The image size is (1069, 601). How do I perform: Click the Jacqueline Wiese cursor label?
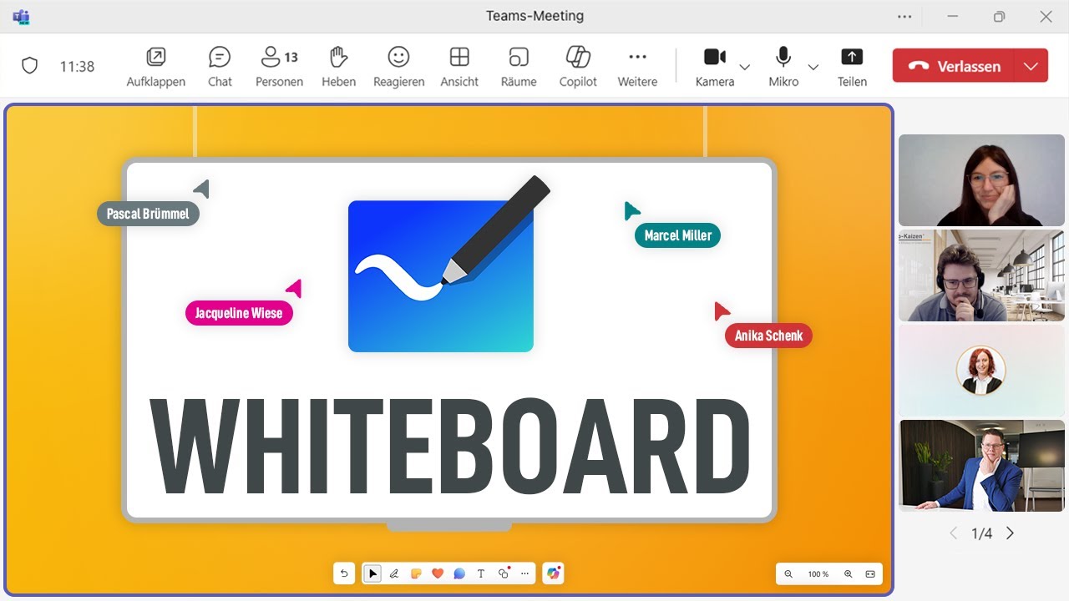click(239, 313)
